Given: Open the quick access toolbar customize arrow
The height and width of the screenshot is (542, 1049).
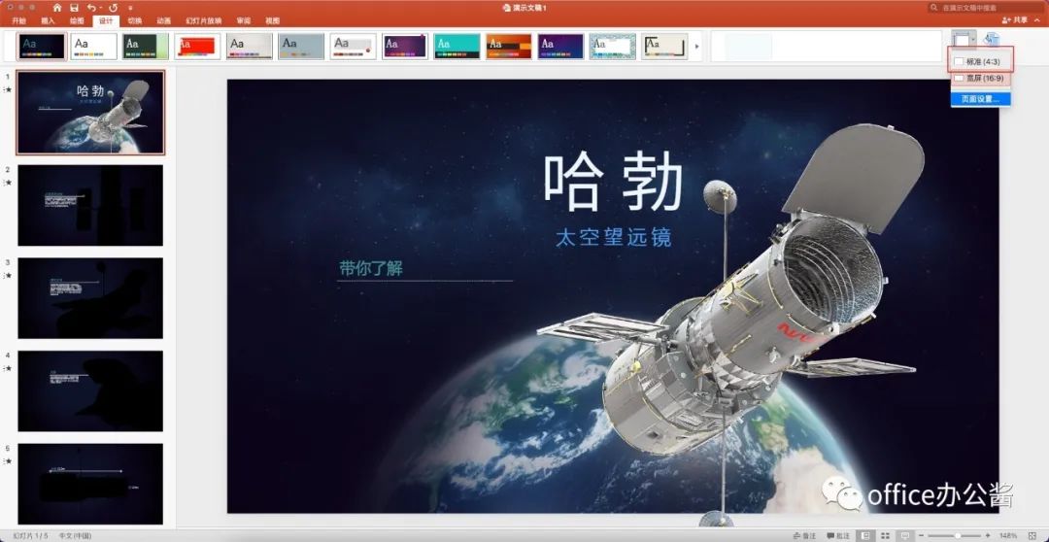Looking at the screenshot, I should 130,8.
